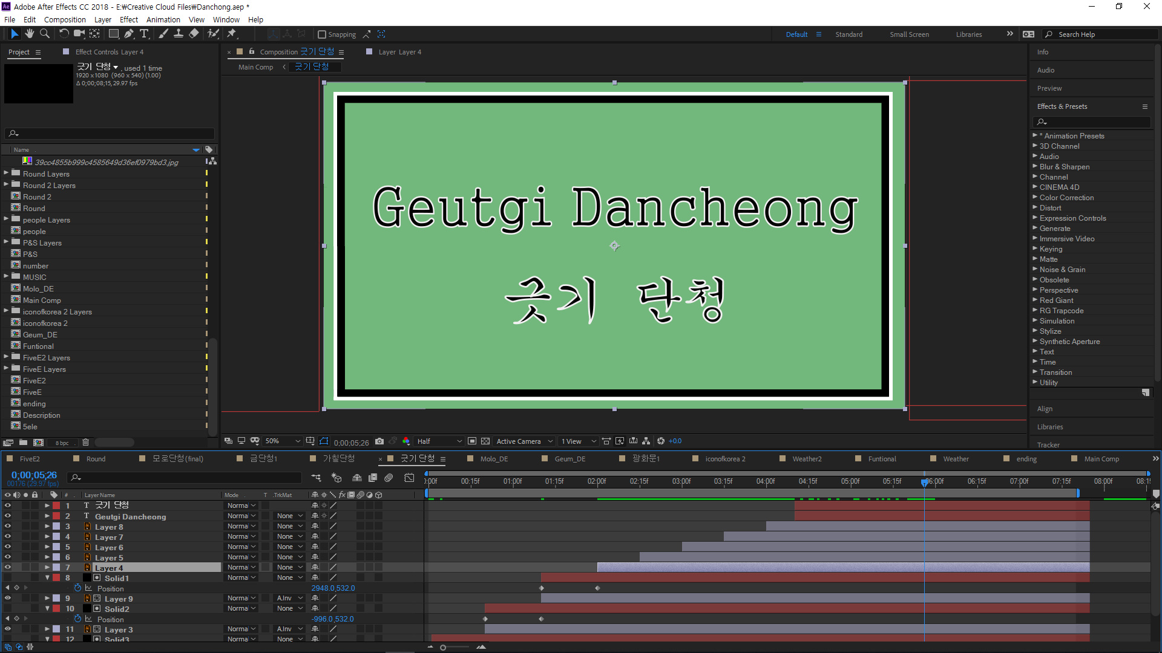Select the Puppet Pin tool
Image resolution: width=1162 pixels, height=653 pixels.
click(231, 34)
